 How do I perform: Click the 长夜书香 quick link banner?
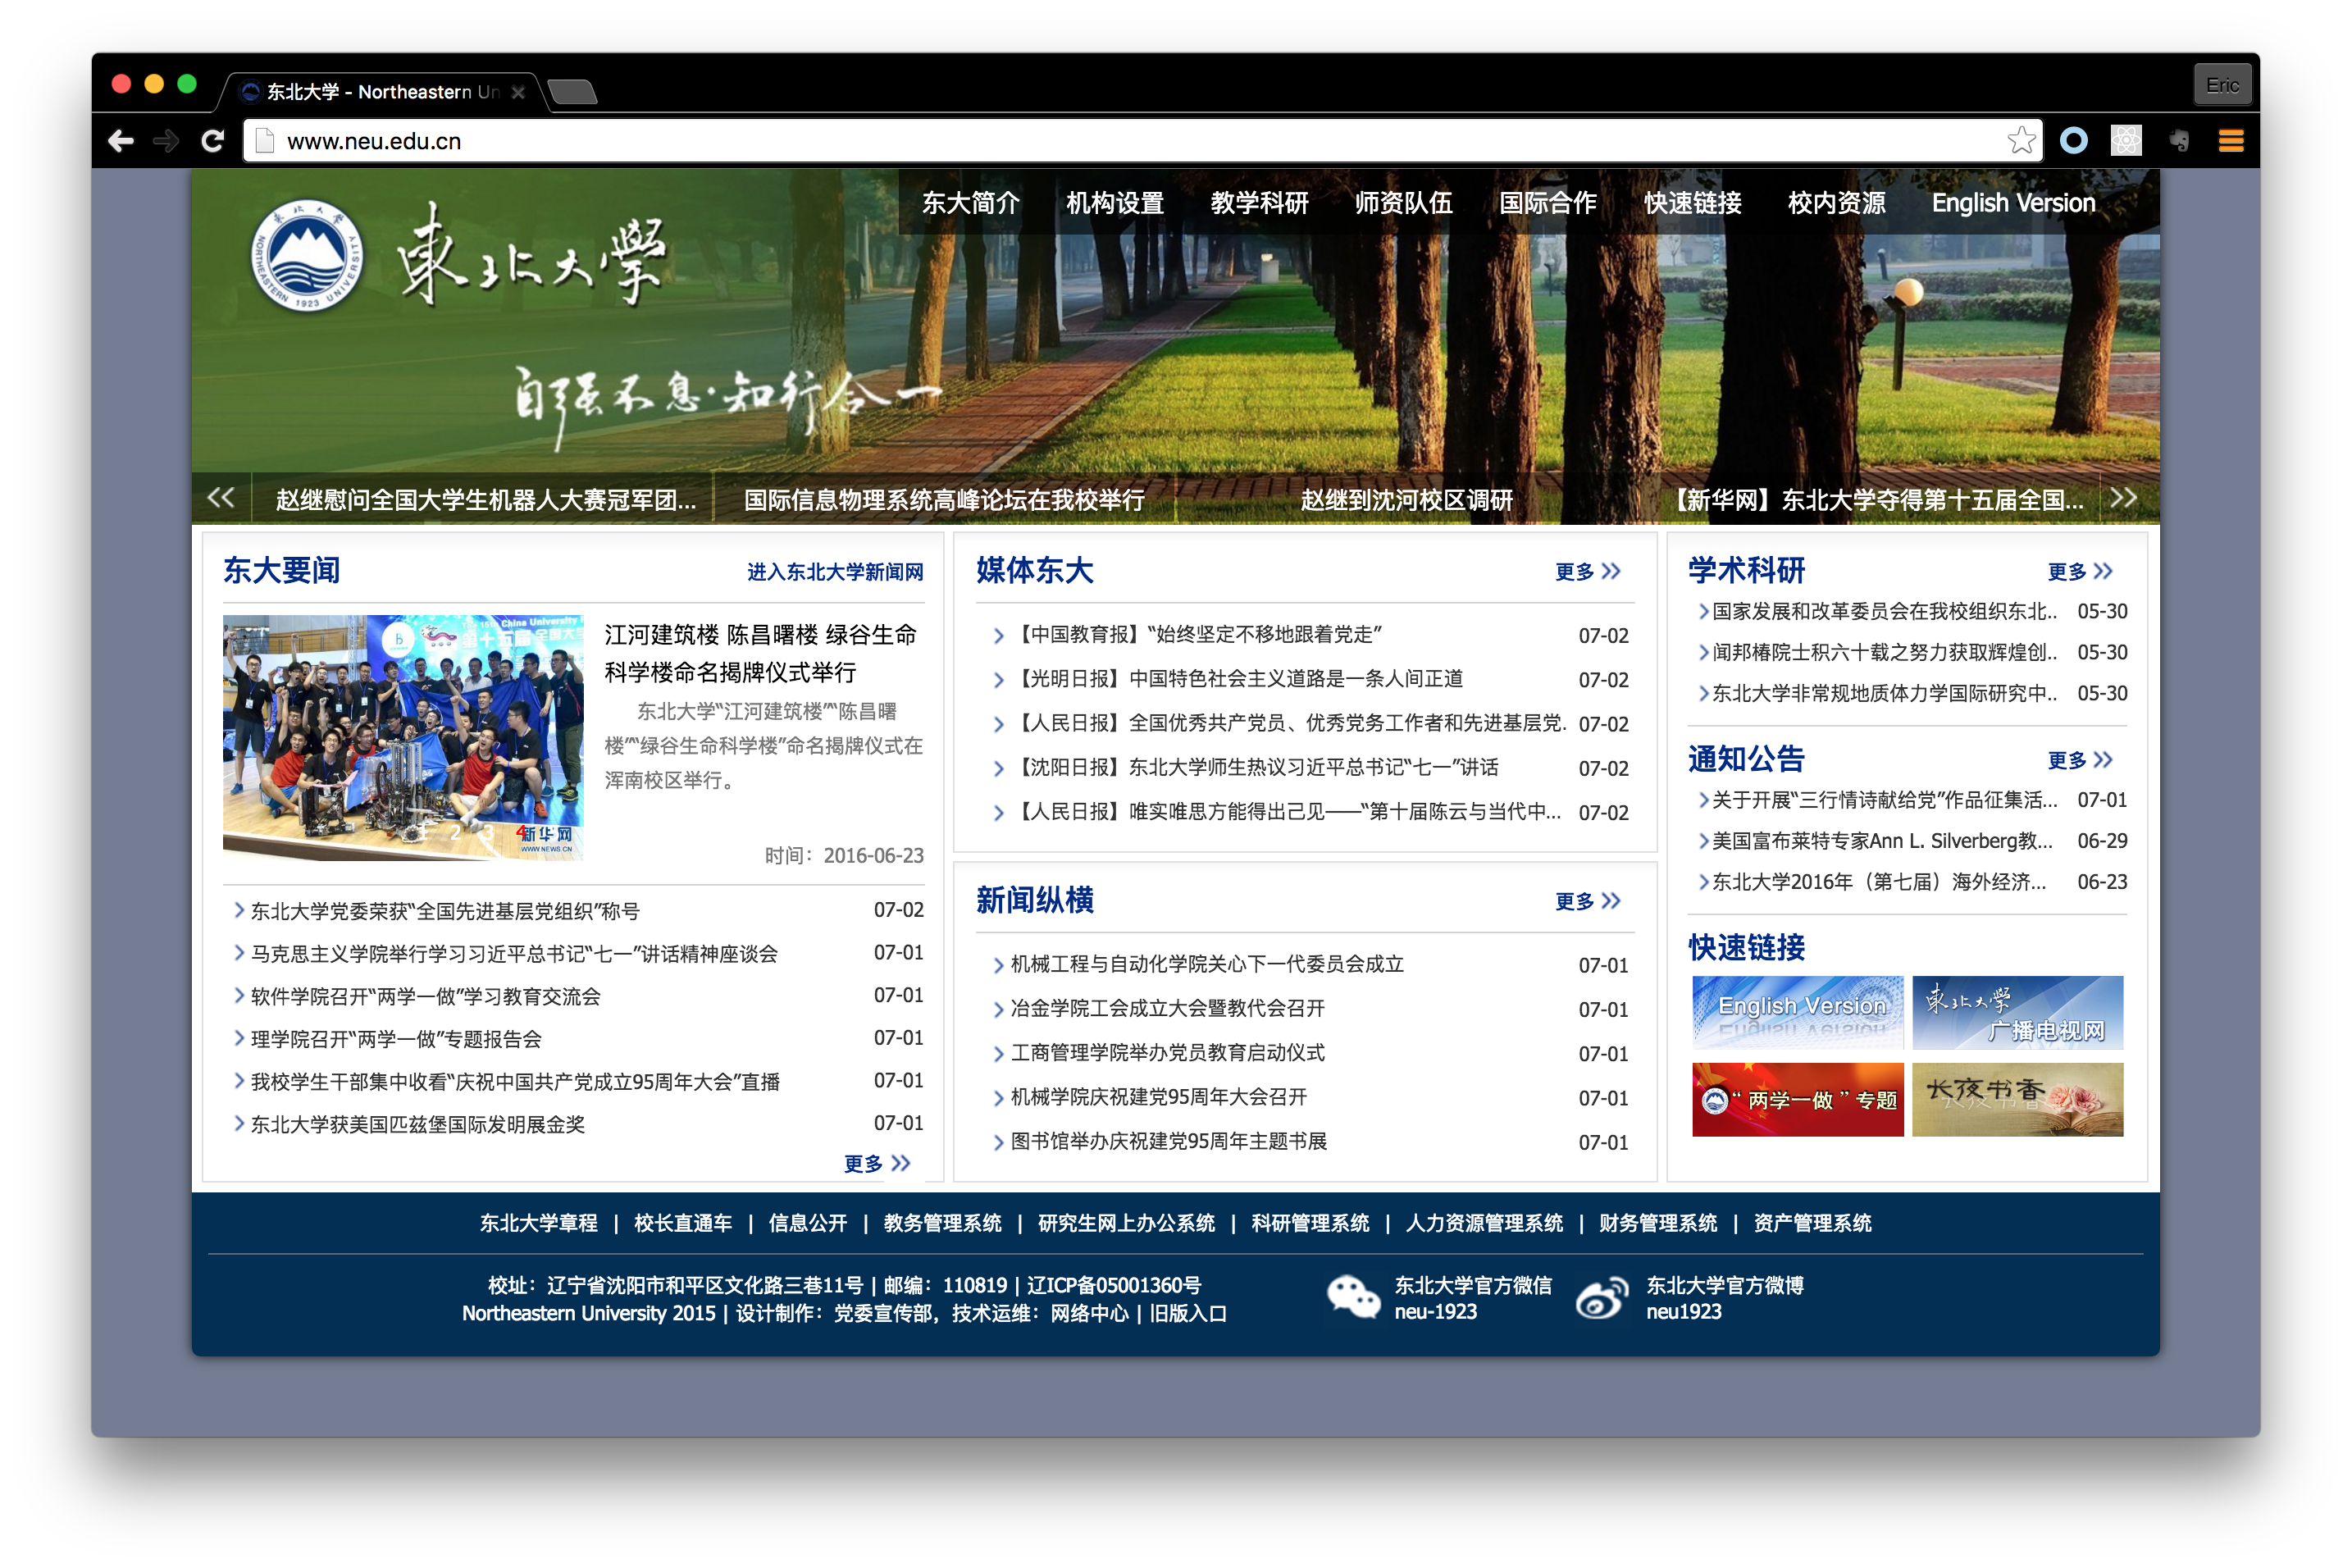2017,1099
